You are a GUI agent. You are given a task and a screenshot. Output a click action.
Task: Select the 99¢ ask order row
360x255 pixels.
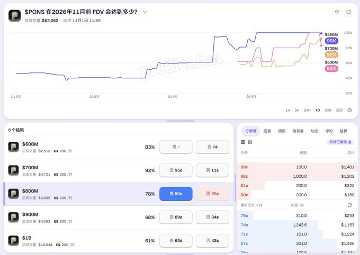point(298,167)
